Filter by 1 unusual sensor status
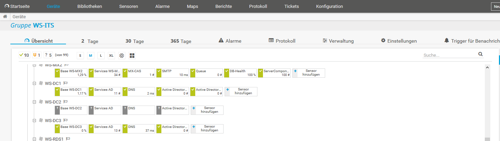 pyautogui.click(x=37, y=55)
